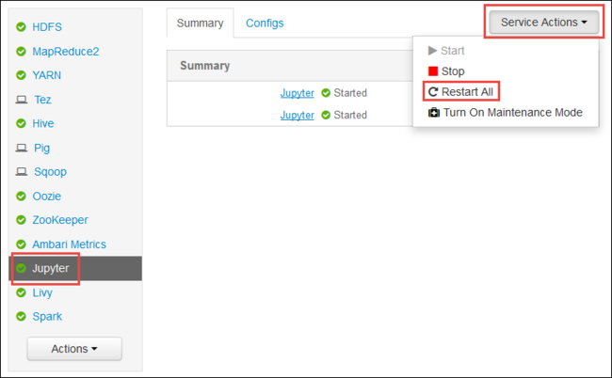Click the Restart All circular arrow icon
The height and width of the screenshot is (378, 612).
pos(433,92)
